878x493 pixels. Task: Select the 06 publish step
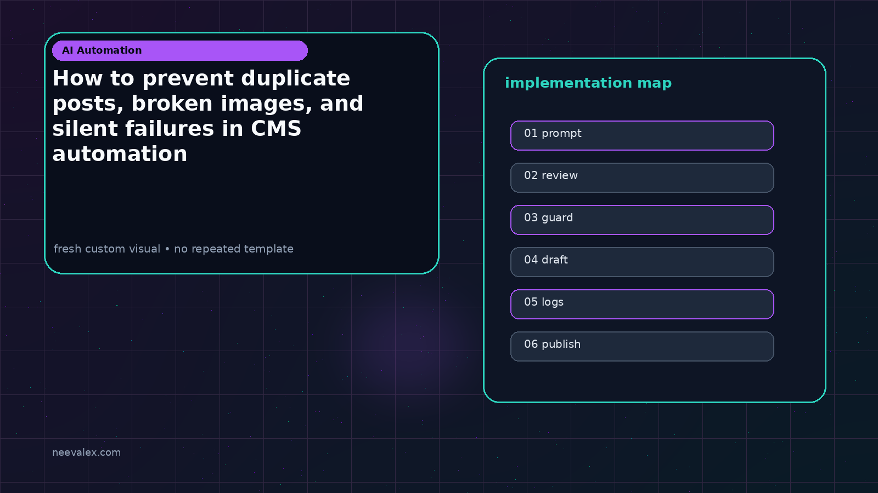[642, 346]
